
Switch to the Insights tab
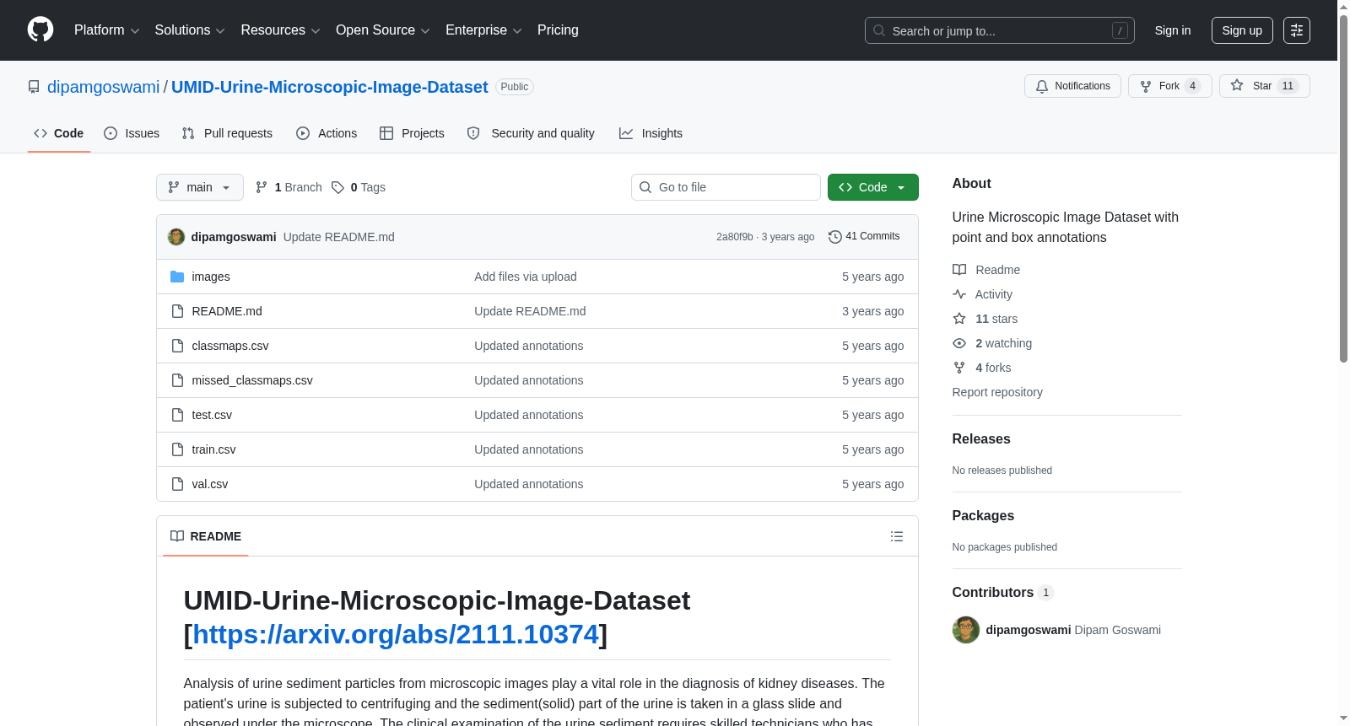[651, 133]
